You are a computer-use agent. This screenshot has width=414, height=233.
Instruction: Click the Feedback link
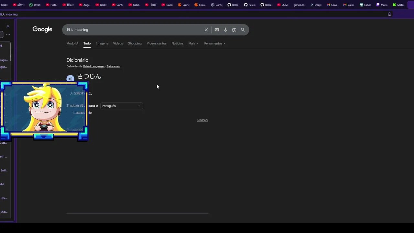click(x=202, y=120)
